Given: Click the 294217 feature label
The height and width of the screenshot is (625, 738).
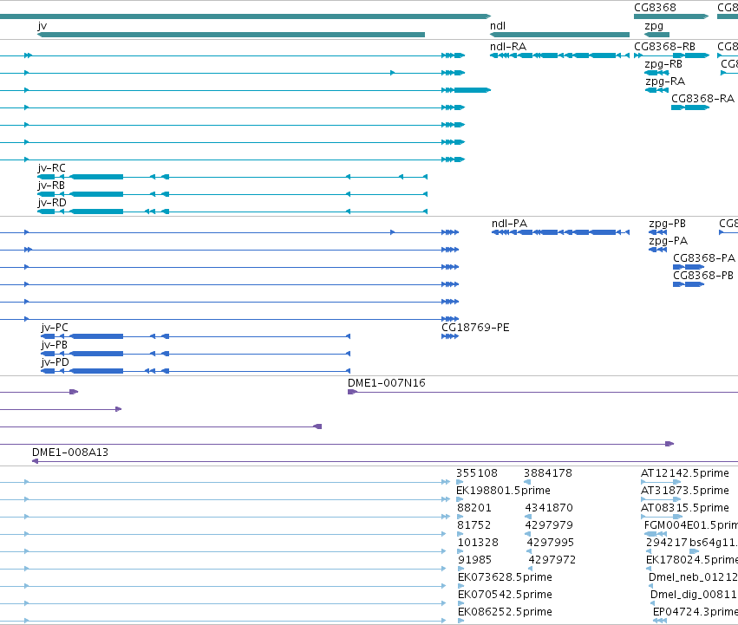Looking at the screenshot, I should pos(667,543).
